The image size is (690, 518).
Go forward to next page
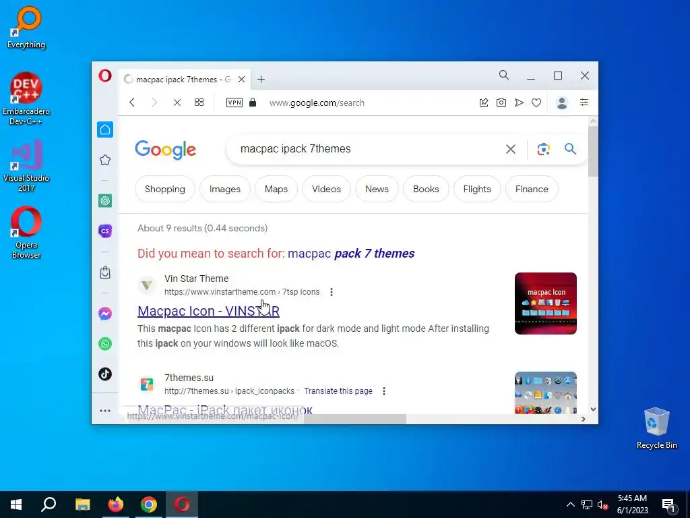[x=154, y=103]
